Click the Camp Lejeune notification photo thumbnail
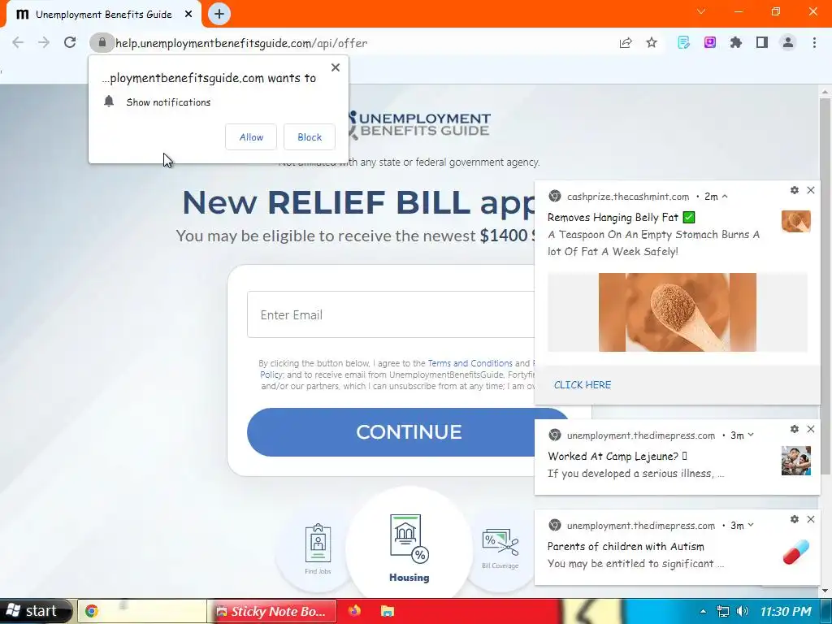The height and width of the screenshot is (624, 832). 796,461
